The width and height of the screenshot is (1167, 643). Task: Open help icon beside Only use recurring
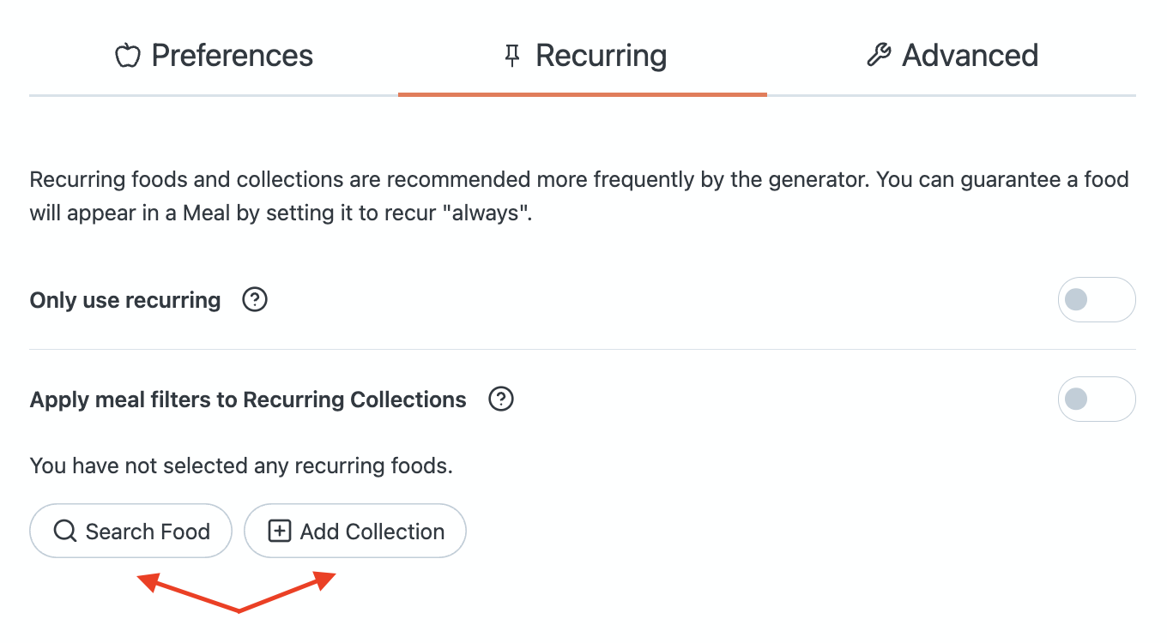(255, 300)
